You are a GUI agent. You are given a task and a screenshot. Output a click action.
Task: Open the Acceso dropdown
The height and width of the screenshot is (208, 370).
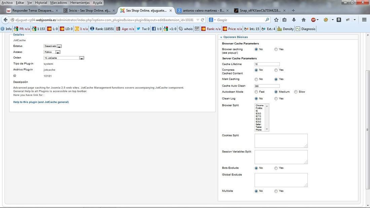point(52,52)
